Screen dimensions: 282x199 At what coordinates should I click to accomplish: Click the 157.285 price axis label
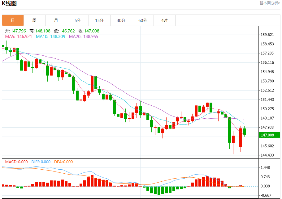click(x=267, y=53)
